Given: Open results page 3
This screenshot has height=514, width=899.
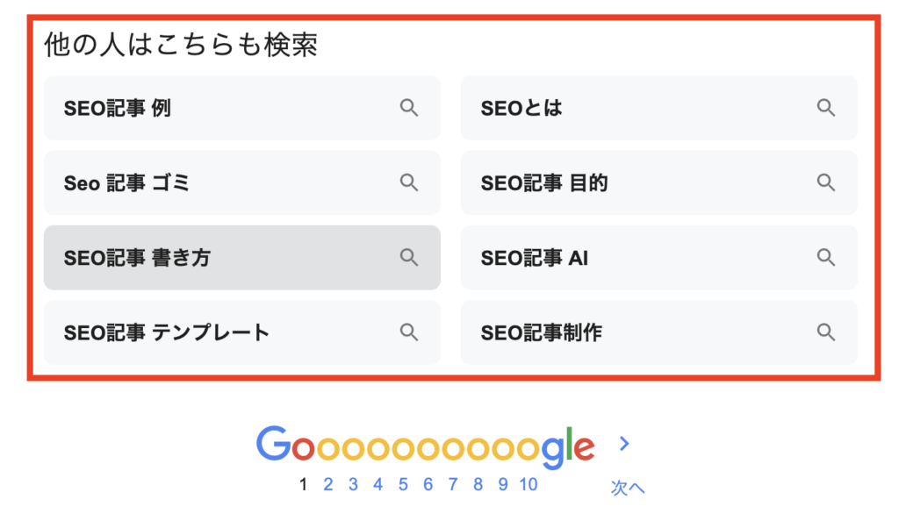Looking at the screenshot, I should (x=353, y=484).
